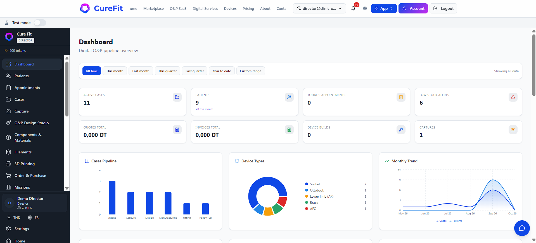
Task: Open the App switcher dropdown
Action: click(x=384, y=8)
